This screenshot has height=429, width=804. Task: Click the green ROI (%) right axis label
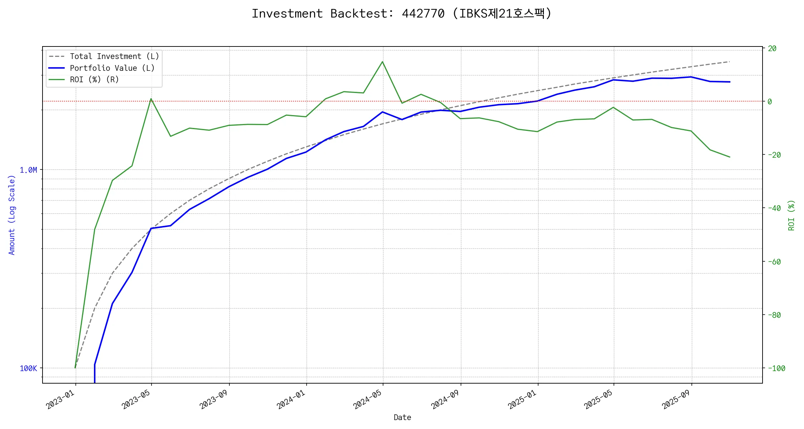pyautogui.click(x=791, y=215)
